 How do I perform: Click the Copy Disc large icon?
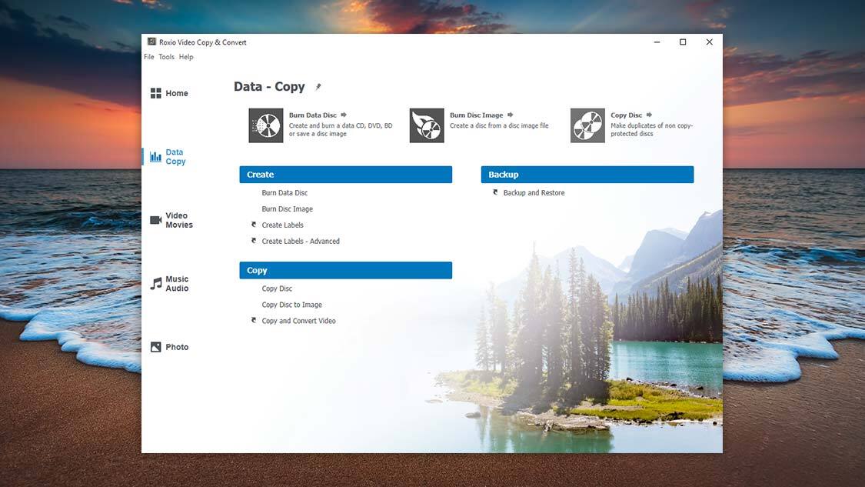587,125
